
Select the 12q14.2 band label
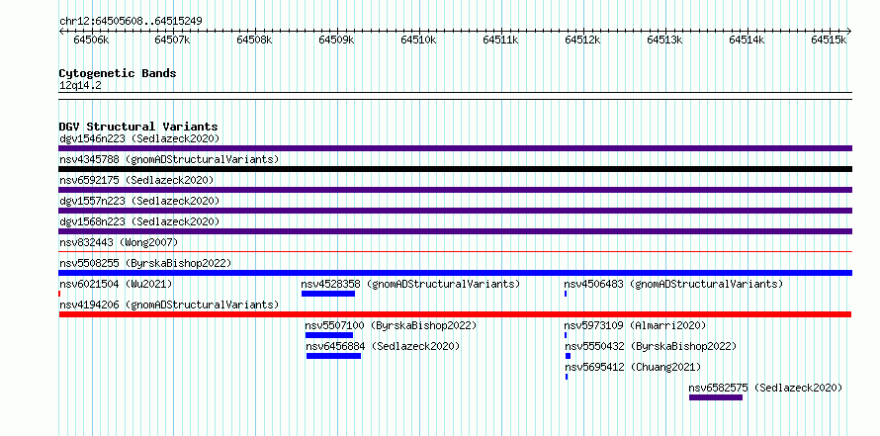pyautogui.click(x=80, y=86)
